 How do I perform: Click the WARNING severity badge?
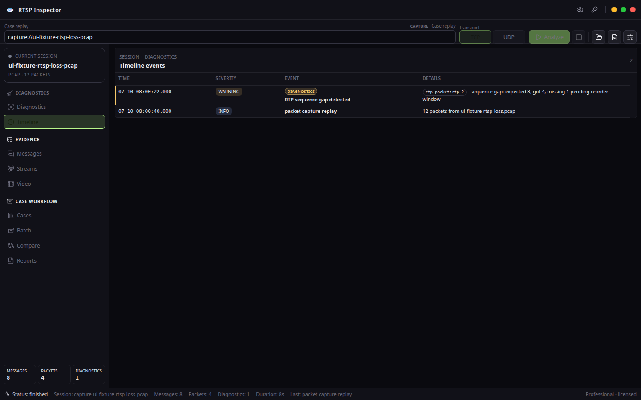[229, 92]
